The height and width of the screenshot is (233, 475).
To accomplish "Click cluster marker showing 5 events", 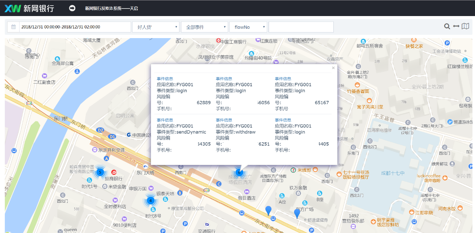I will click(100, 172).
